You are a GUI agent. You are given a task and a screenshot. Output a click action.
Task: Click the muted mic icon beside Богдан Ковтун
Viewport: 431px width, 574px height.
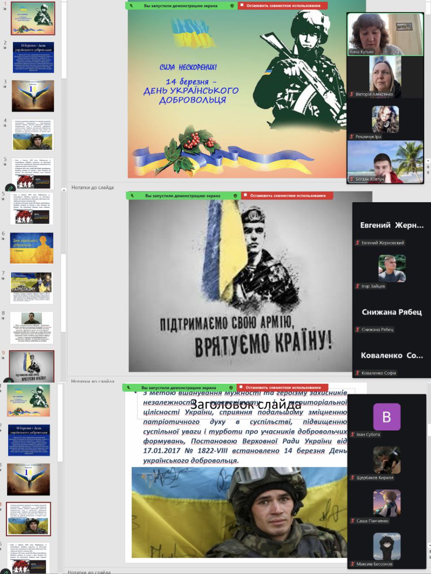coord(352,179)
